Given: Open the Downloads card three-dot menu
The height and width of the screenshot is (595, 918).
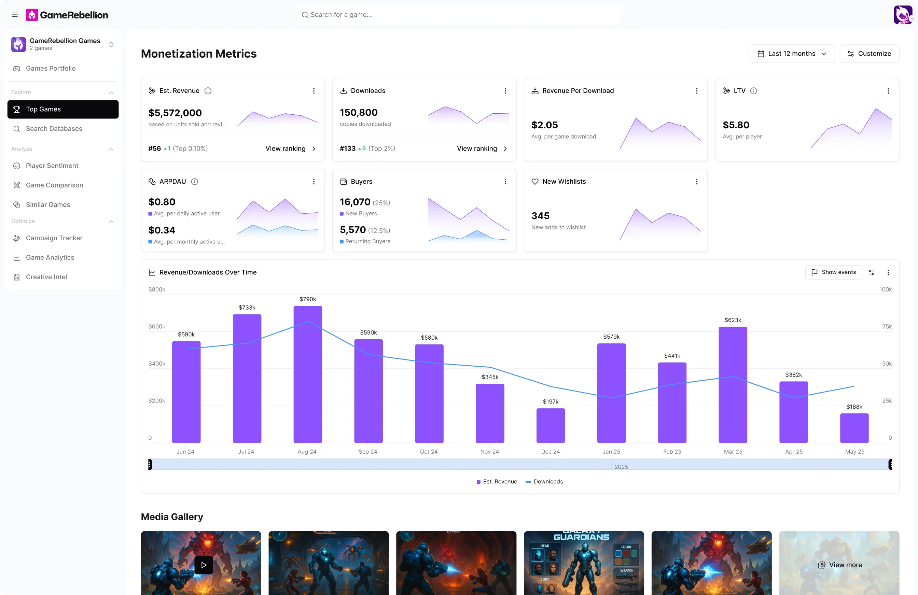Looking at the screenshot, I should coord(505,90).
